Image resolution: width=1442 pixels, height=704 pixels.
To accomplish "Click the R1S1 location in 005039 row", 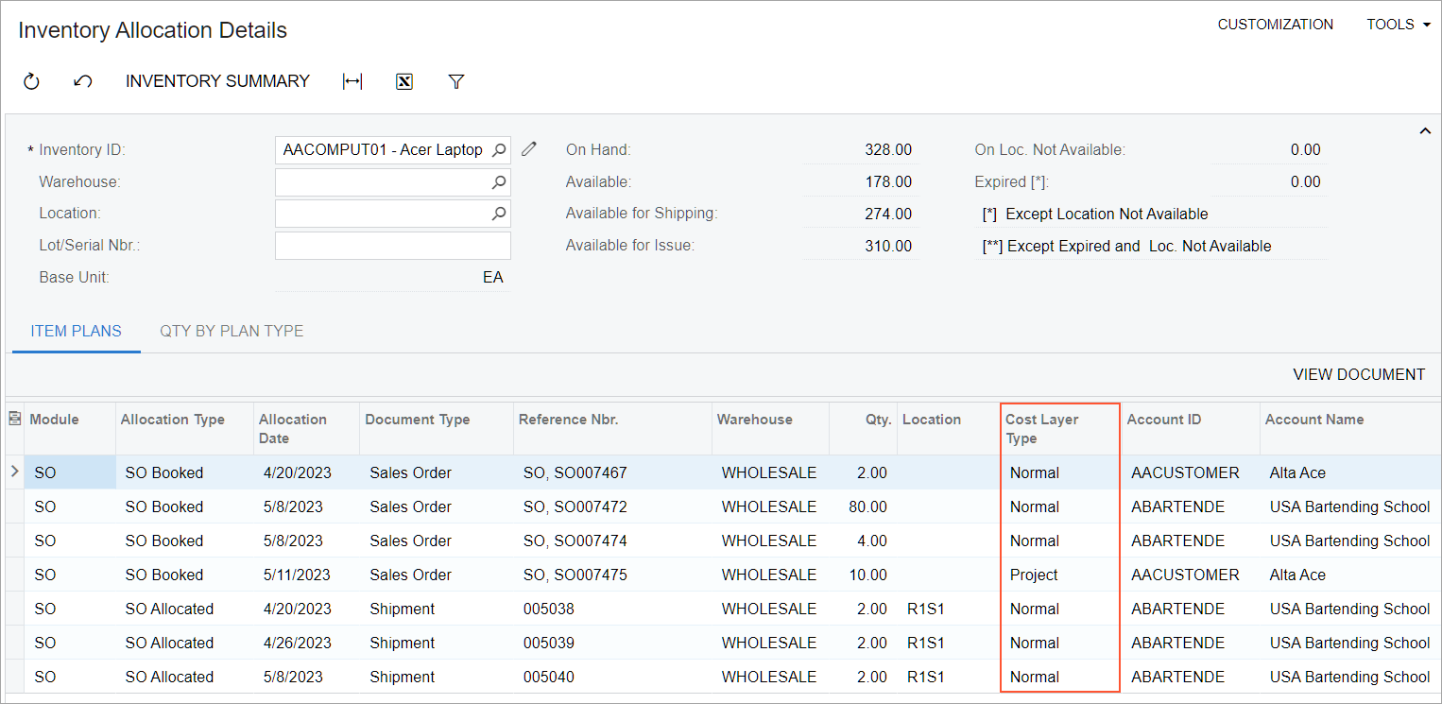I will pos(948,643).
